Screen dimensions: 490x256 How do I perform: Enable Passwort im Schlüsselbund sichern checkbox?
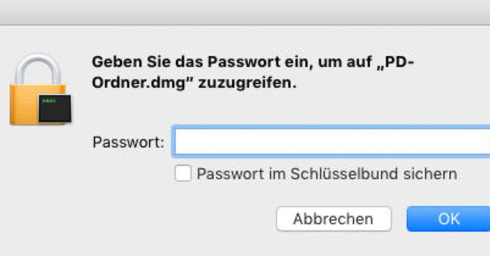click(x=183, y=174)
